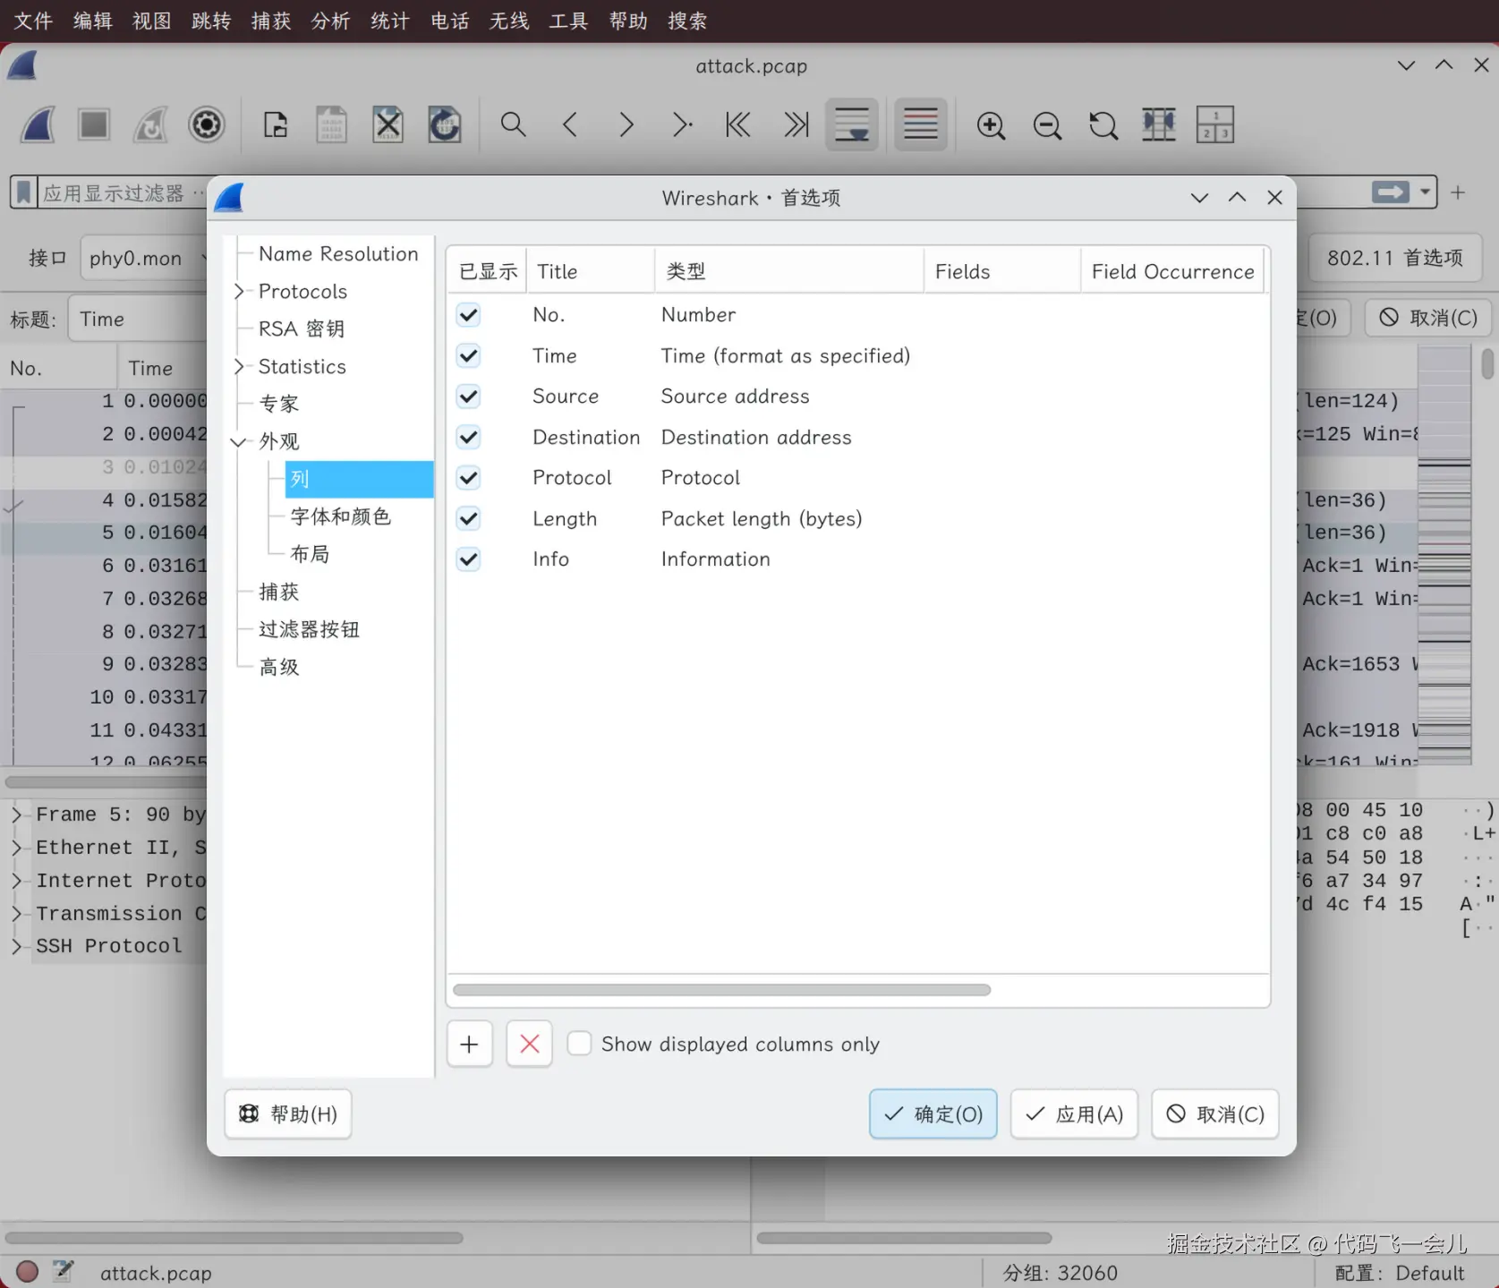Image resolution: width=1499 pixels, height=1288 pixels.
Task: Expand the Protocols tree node
Action: pos(239,292)
